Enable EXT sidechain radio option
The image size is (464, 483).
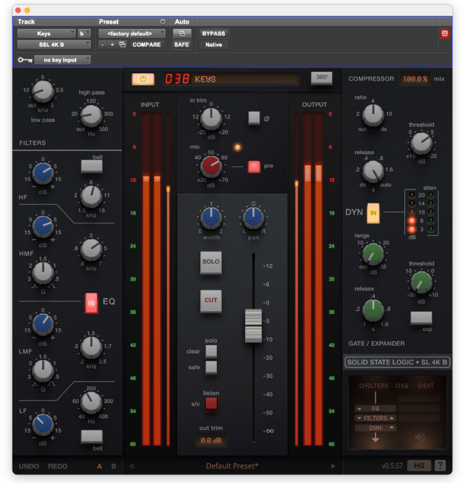pos(419,386)
